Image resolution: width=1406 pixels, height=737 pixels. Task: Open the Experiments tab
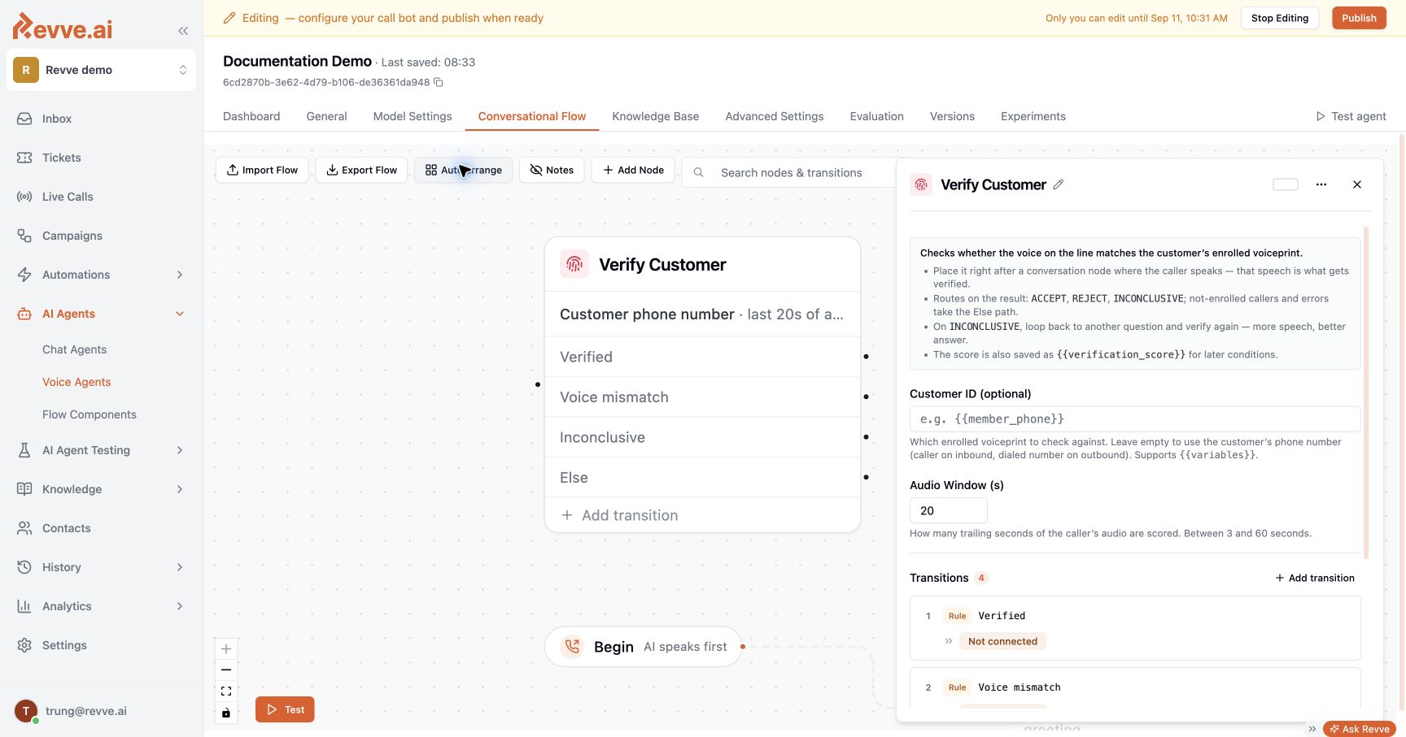(x=1033, y=116)
